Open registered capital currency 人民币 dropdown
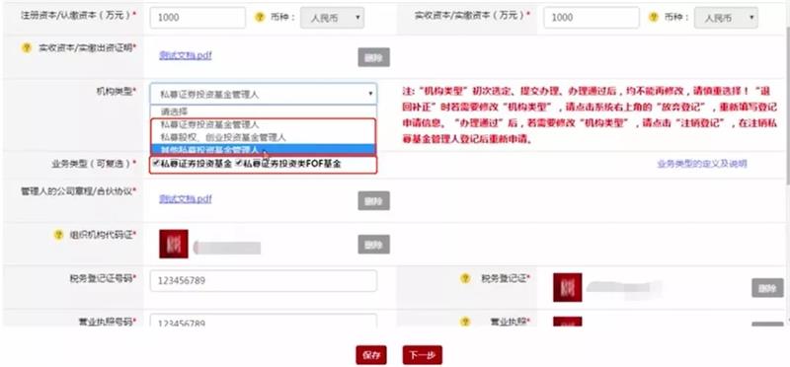Viewport: 790px width, 367px height. click(x=332, y=18)
